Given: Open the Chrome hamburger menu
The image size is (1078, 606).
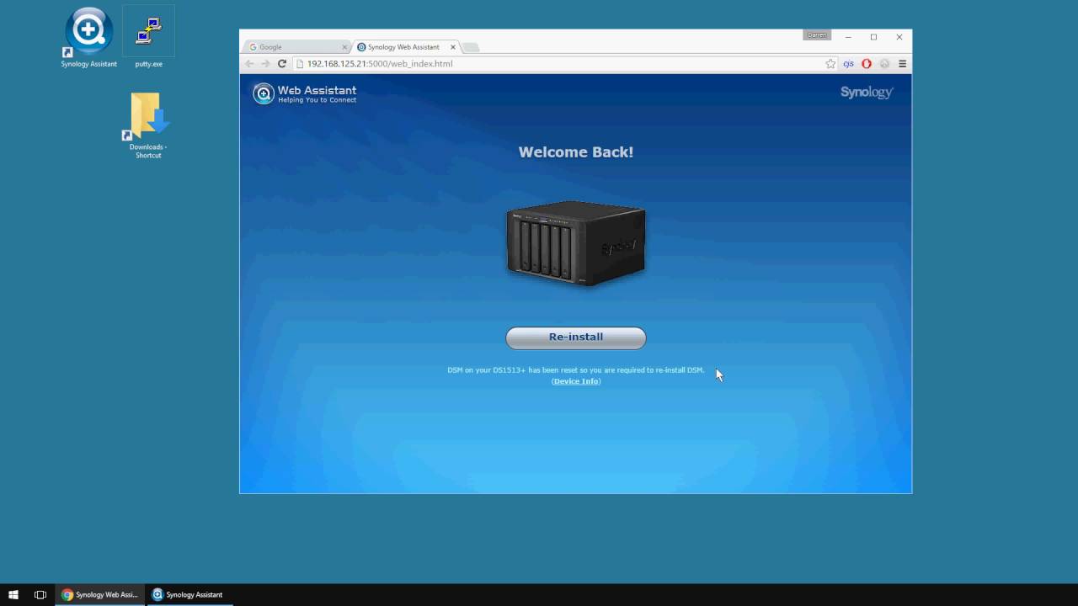Looking at the screenshot, I should point(902,64).
